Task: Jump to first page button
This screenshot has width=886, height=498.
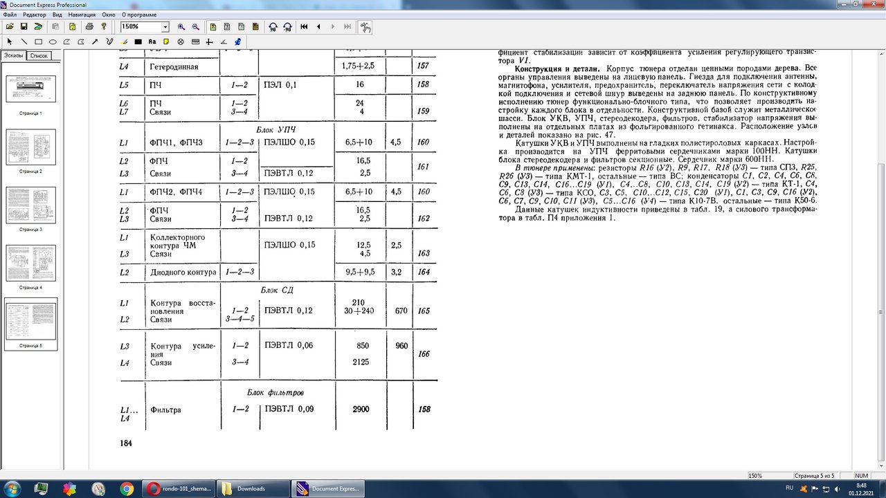Action: (x=304, y=27)
